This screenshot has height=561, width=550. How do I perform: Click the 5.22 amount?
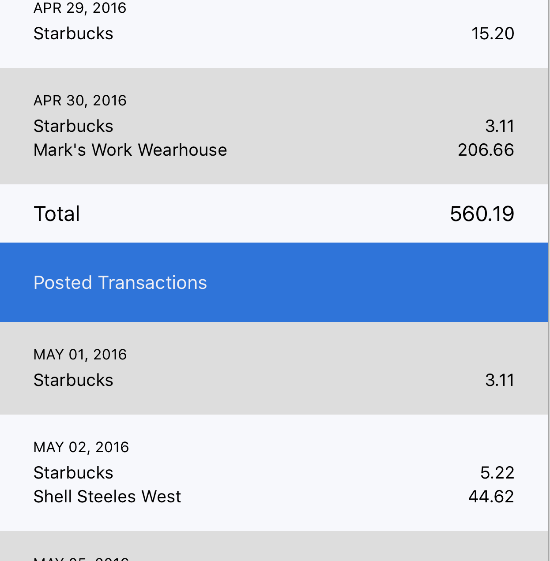tap(497, 473)
